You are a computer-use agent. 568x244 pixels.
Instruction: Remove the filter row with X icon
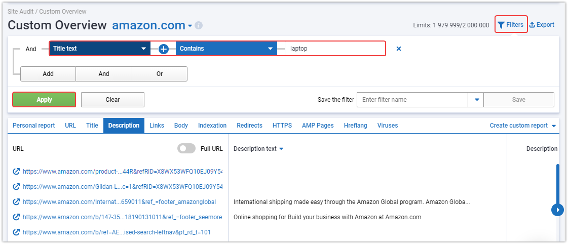398,49
